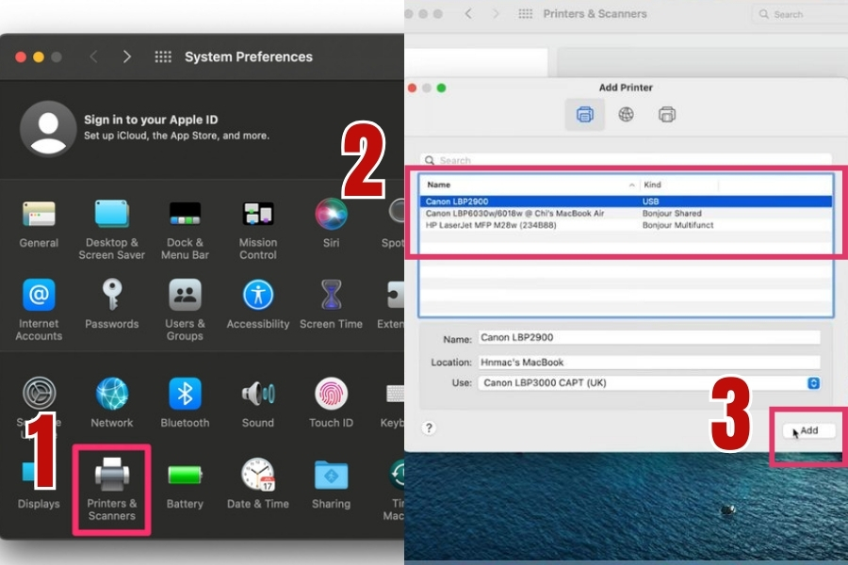Switch to the IP printer tab

[626, 115]
